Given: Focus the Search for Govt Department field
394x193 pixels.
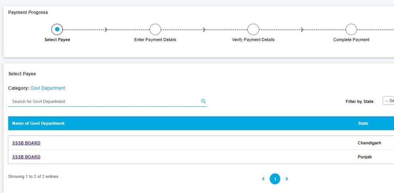Looking at the screenshot, I should [104, 101].
